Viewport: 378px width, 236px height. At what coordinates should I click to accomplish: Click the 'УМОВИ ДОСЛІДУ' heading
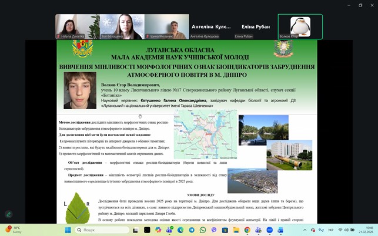pos(200,195)
